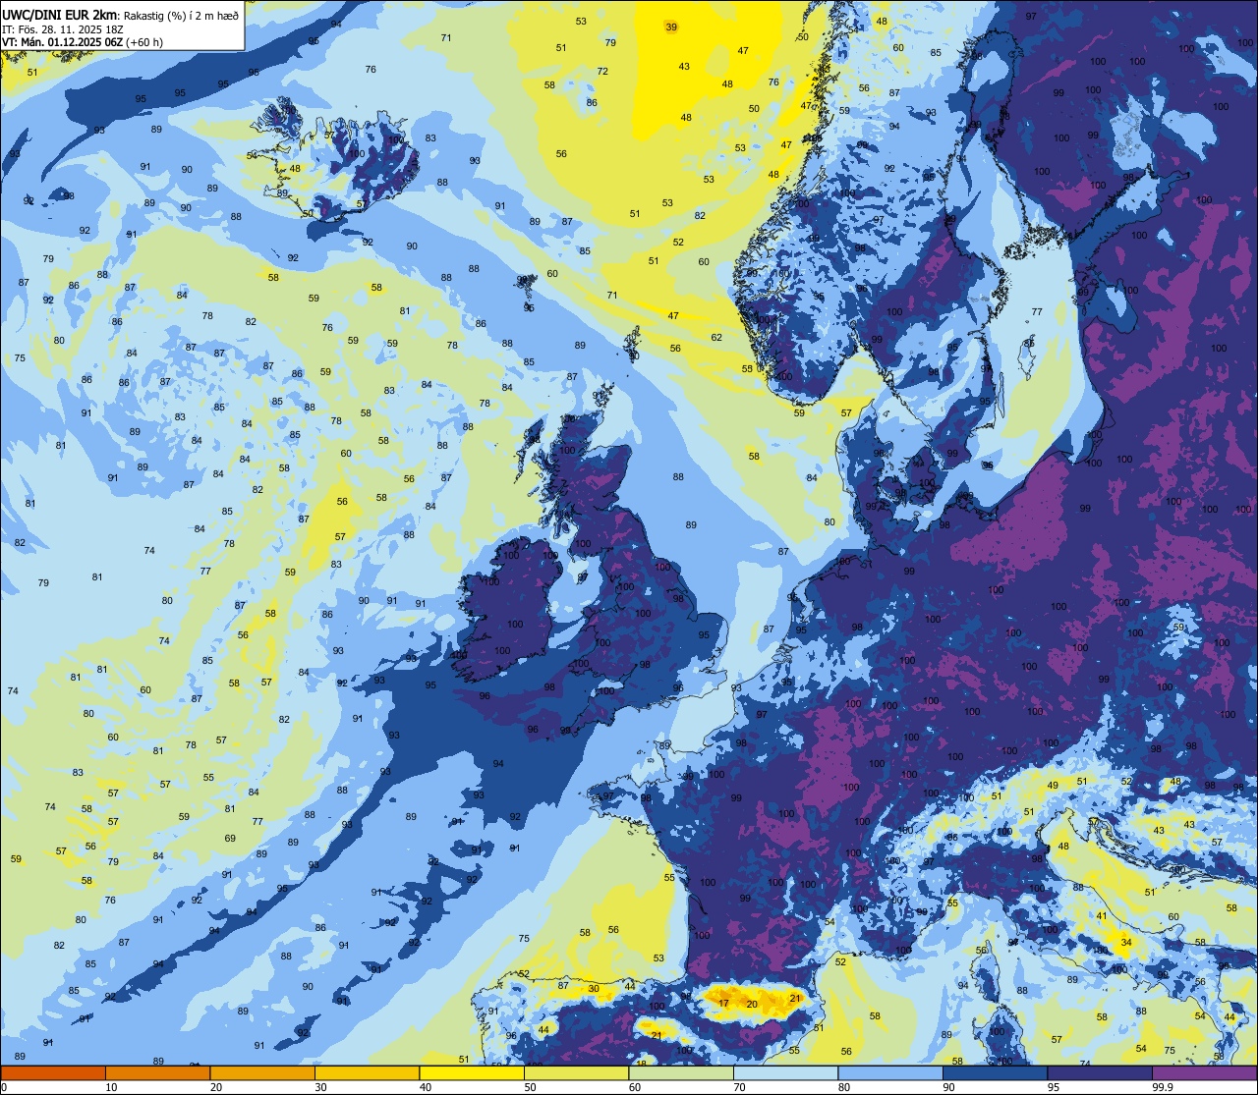Click the '30' humidity value in northern Spain
The width and height of the screenshot is (1258, 1095).
594,989
